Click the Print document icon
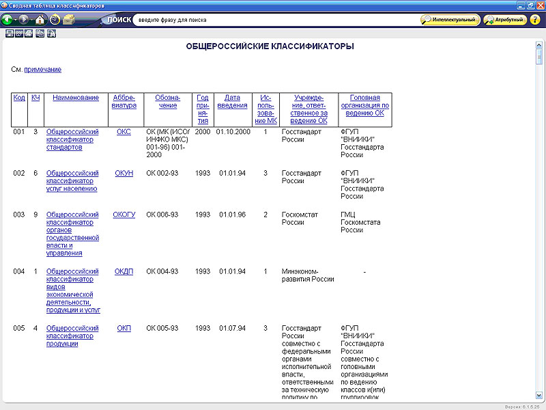 29,33
